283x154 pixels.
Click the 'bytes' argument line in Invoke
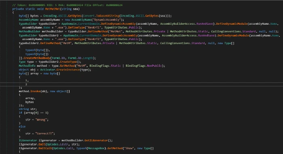(x=30, y=102)
